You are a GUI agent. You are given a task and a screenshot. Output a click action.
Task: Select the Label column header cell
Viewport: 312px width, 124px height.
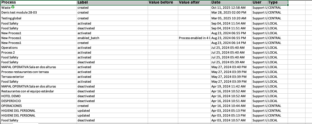[x=112, y=3]
